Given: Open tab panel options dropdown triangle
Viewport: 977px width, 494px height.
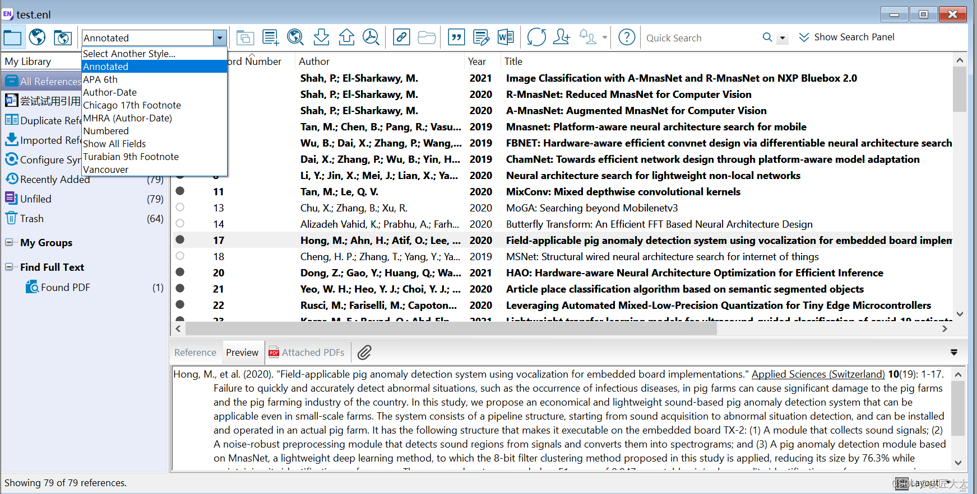Looking at the screenshot, I should 953,352.
